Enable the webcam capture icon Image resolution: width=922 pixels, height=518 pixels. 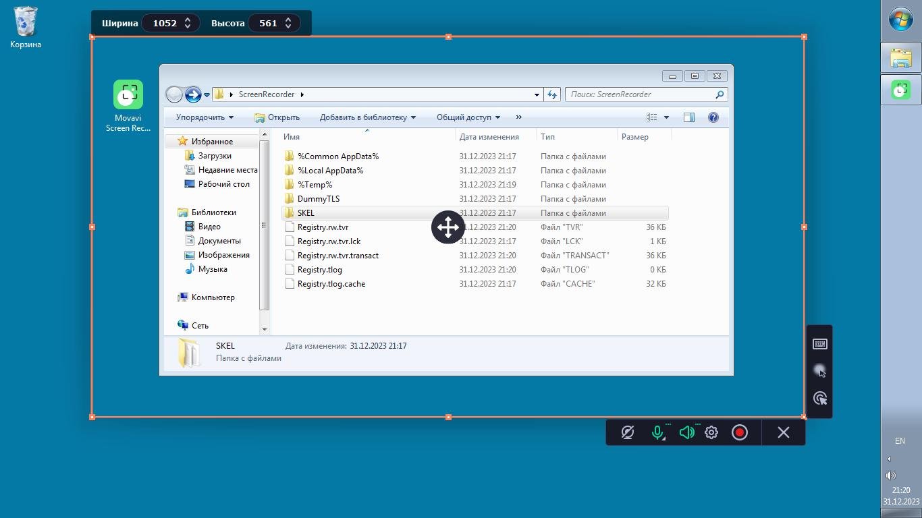627,432
